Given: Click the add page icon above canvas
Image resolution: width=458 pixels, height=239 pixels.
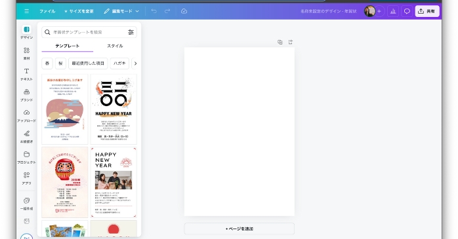Looking at the screenshot, I should [x=290, y=42].
